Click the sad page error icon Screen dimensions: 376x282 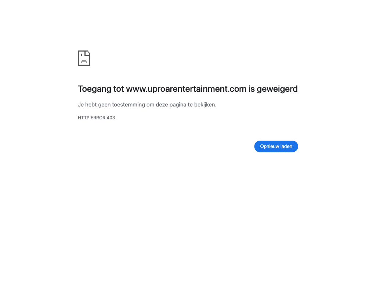coord(84,58)
